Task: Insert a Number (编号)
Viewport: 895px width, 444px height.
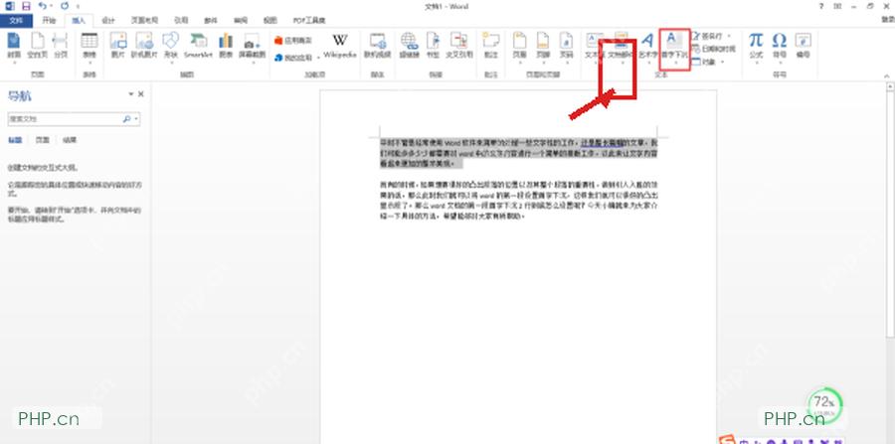Action: tap(803, 46)
